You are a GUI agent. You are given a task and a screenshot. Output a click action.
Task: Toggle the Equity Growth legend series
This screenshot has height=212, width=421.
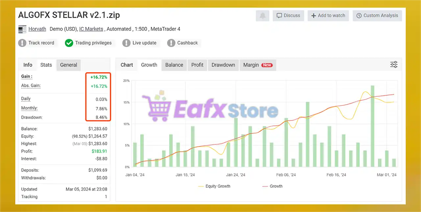[x=214, y=186]
